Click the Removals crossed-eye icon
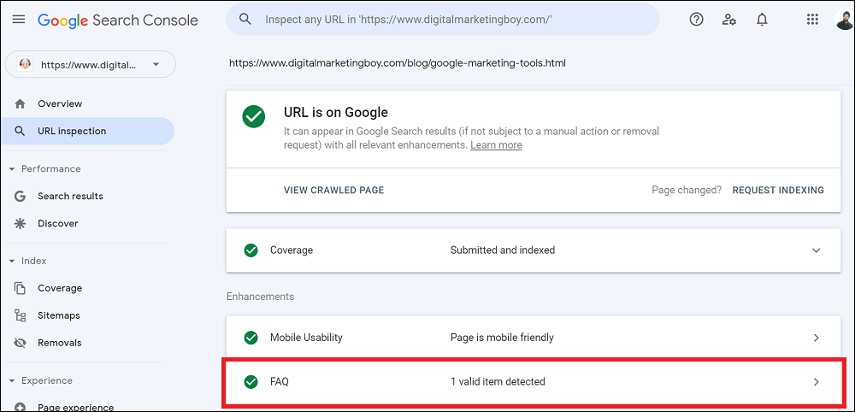This screenshot has width=855, height=412. [20, 343]
